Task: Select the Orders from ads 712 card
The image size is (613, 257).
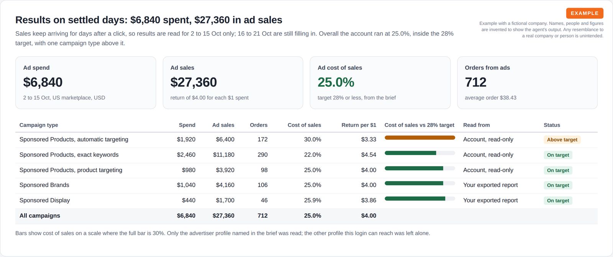Action: pyautogui.click(x=527, y=83)
